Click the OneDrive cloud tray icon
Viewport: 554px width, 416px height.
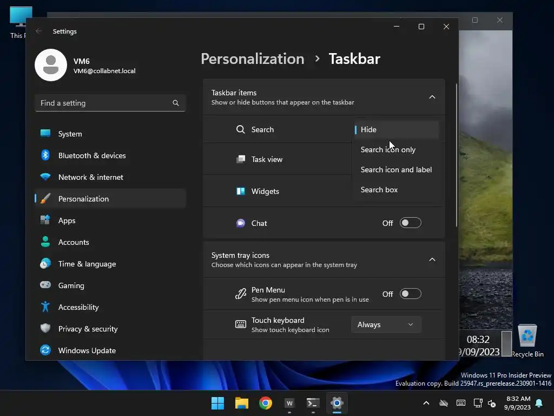[x=444, y=403]
